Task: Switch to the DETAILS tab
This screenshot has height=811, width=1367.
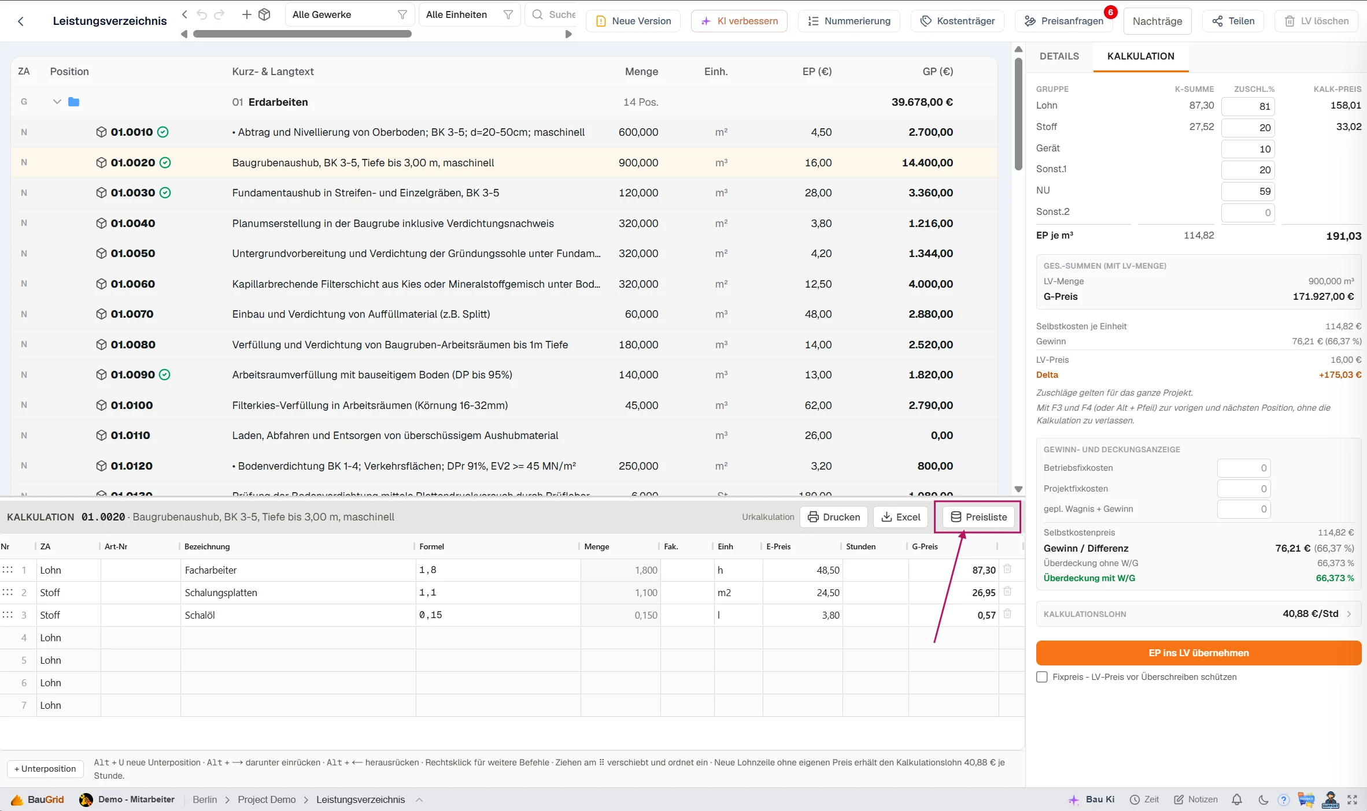Action: (x=1059, y=56)
